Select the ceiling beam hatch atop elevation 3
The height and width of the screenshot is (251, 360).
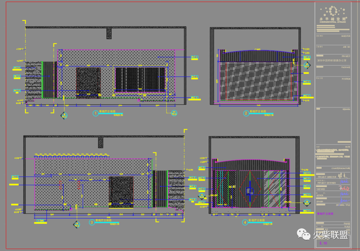click(x=101, y=142)
